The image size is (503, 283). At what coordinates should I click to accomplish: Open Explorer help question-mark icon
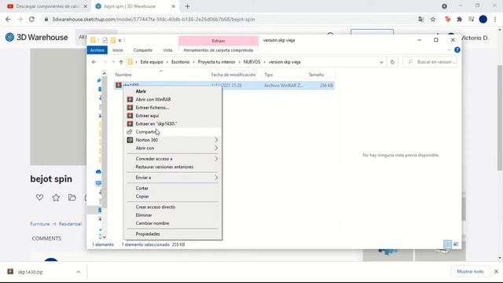tap(457, 50)
